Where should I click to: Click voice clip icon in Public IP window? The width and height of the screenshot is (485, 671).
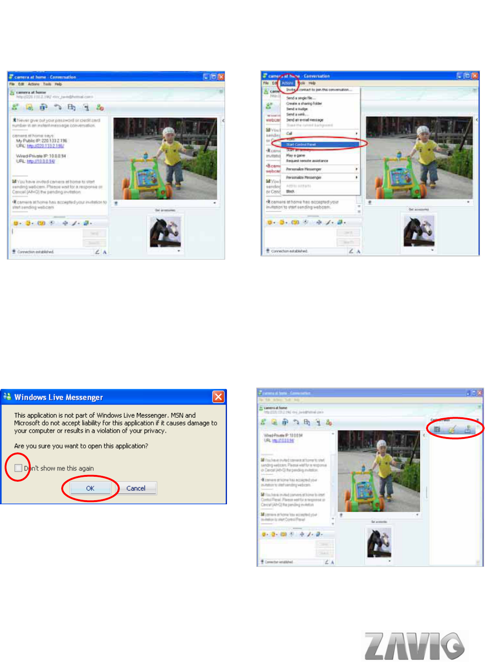tap(52, 223)
